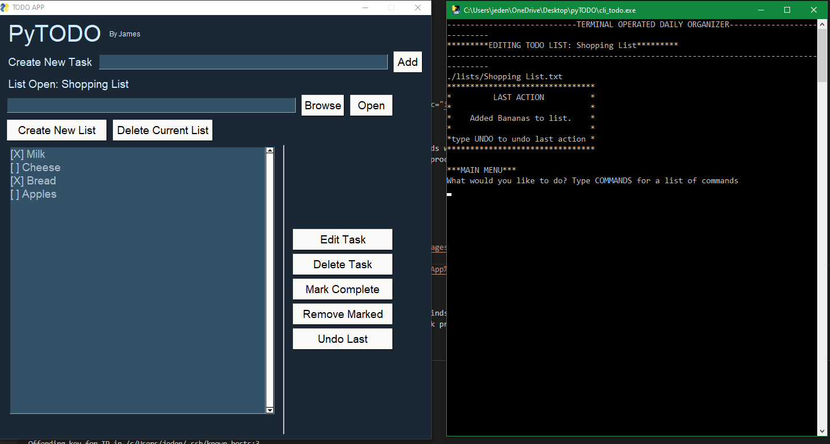Delete the current list
This screenshot has width=830, height=444.
163,130
